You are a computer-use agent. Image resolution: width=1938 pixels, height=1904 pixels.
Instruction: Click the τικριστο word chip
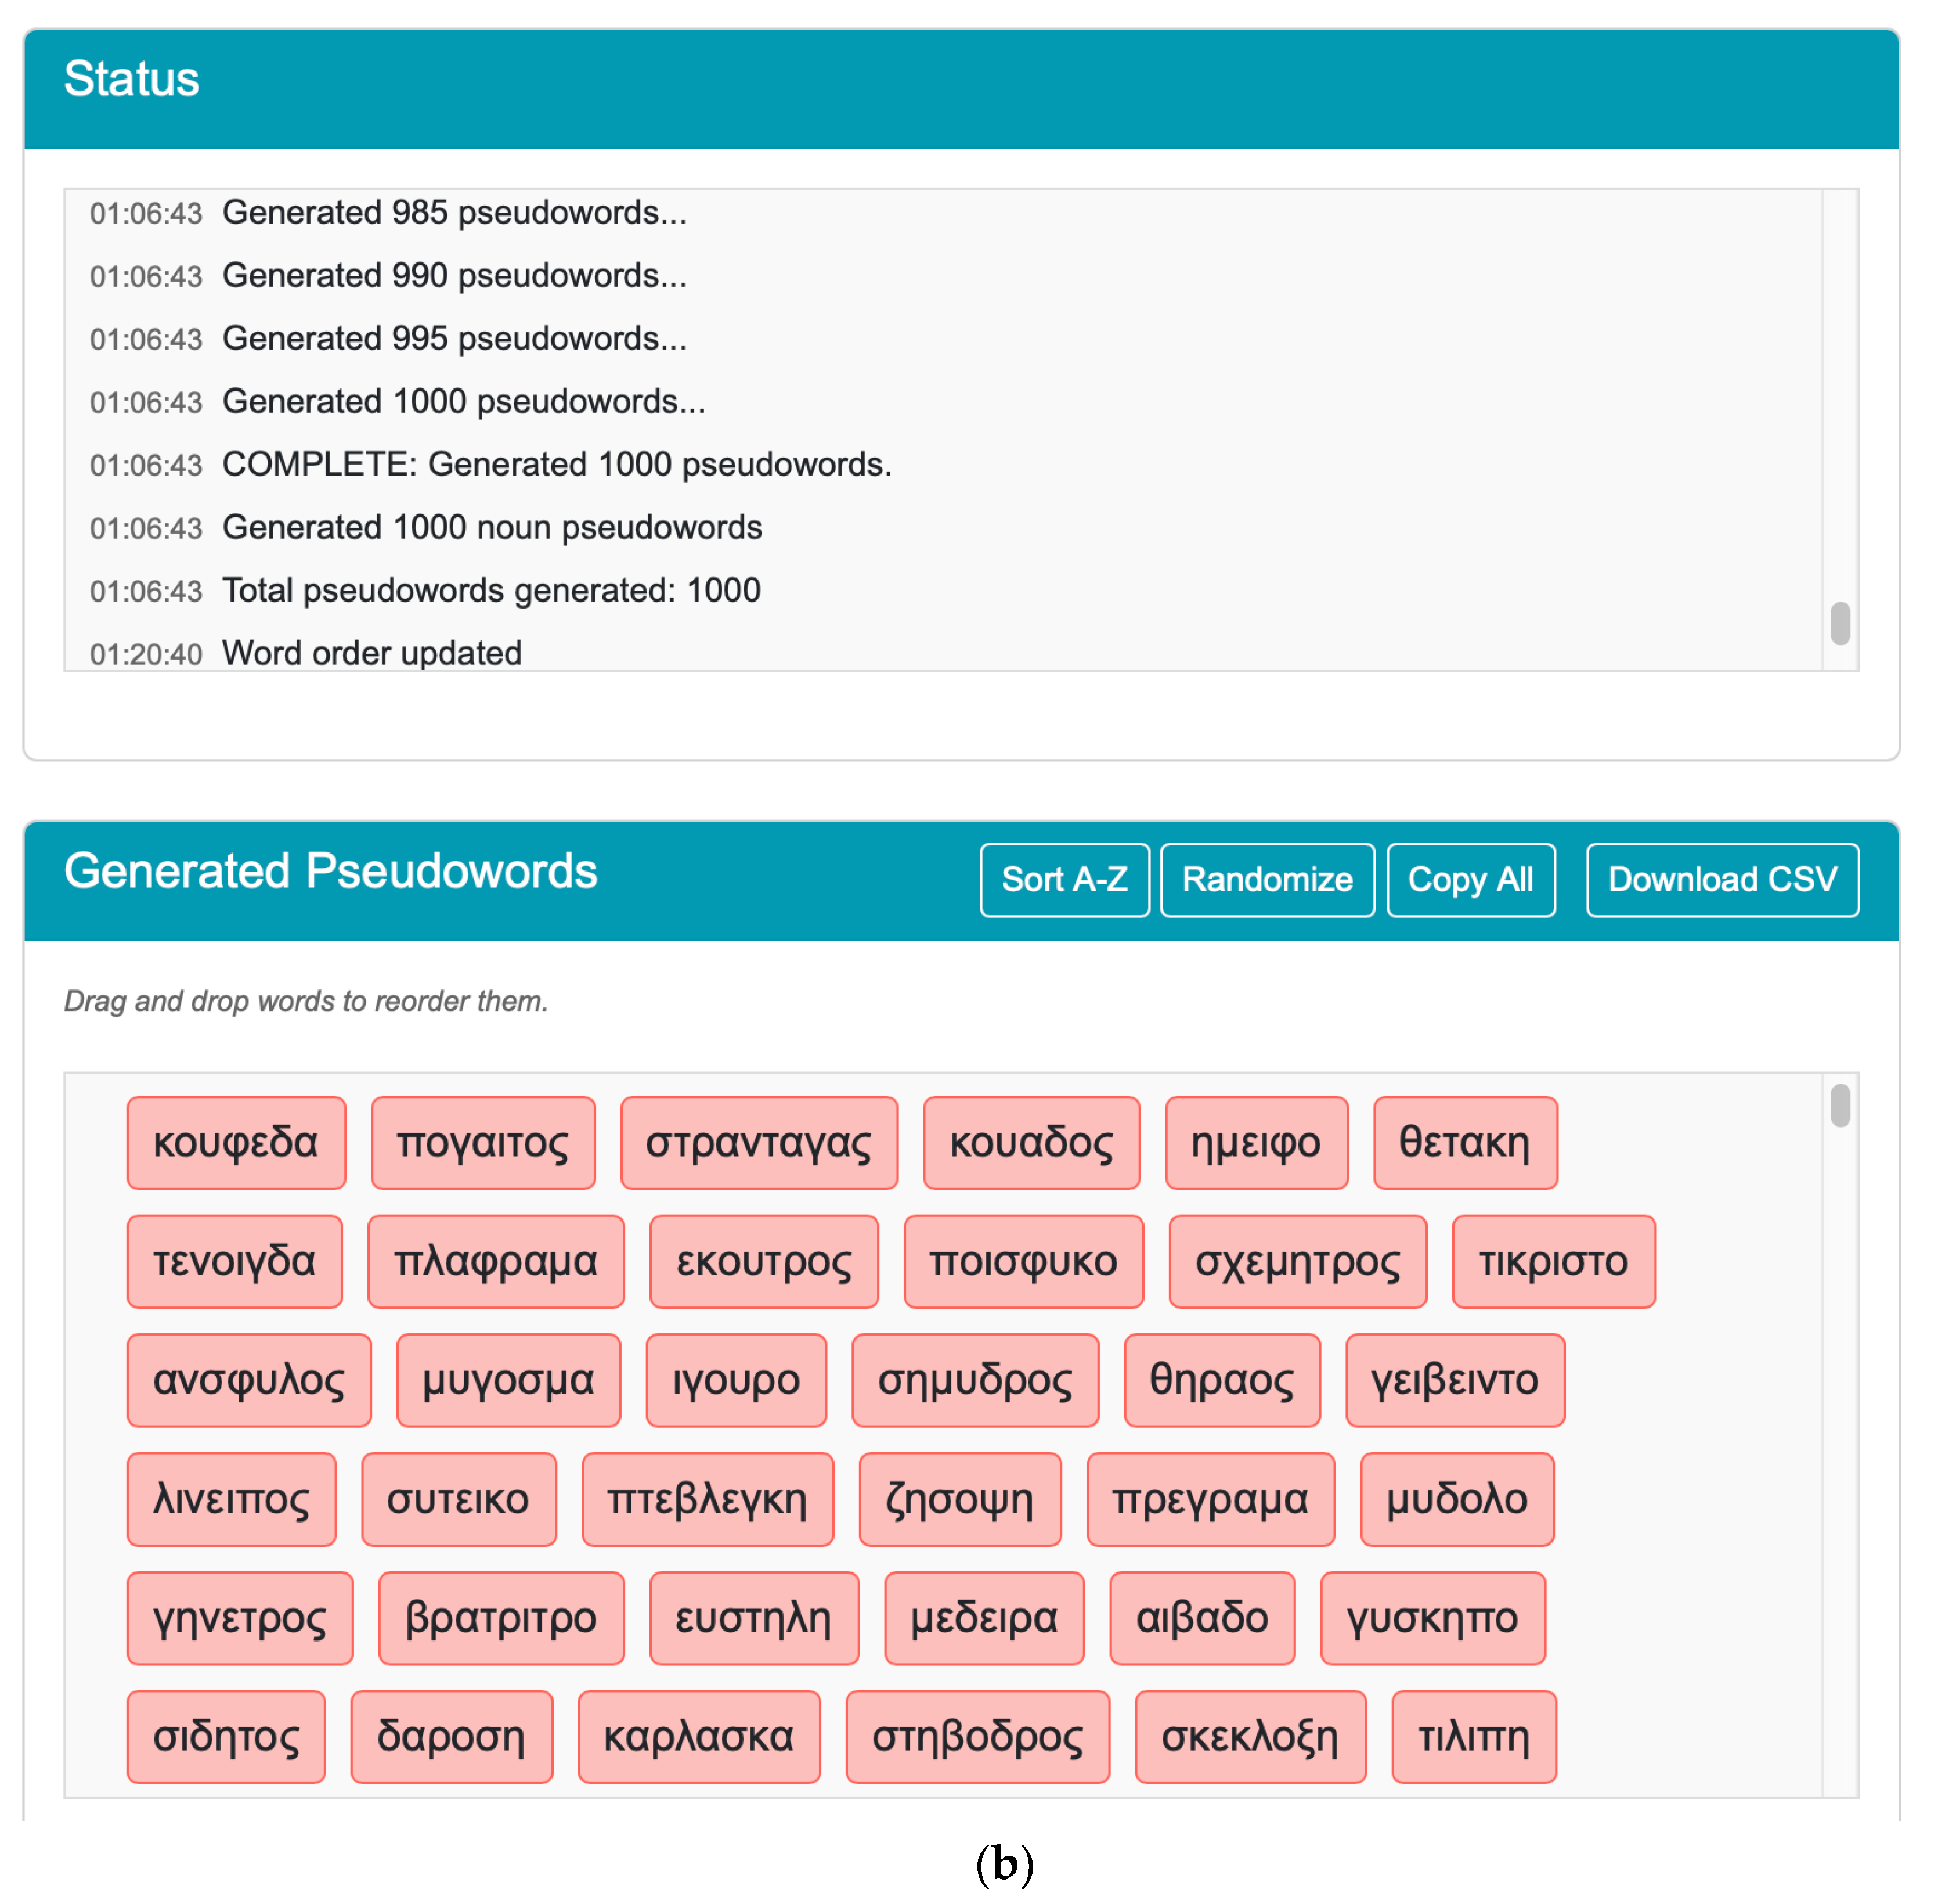[x=1553, y=1262]
